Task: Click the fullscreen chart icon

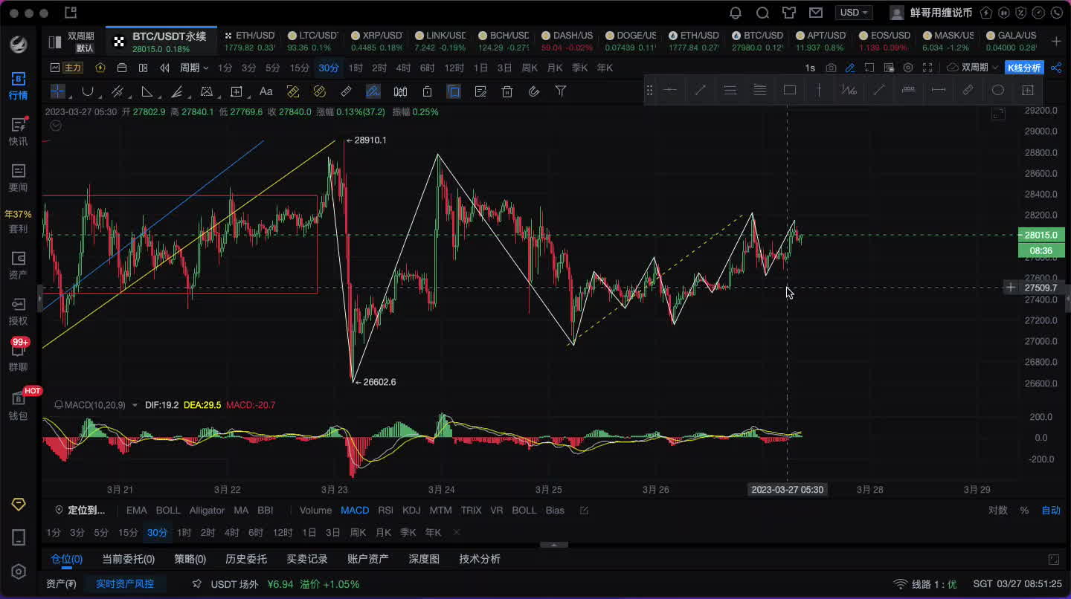Action: point(927,68)
